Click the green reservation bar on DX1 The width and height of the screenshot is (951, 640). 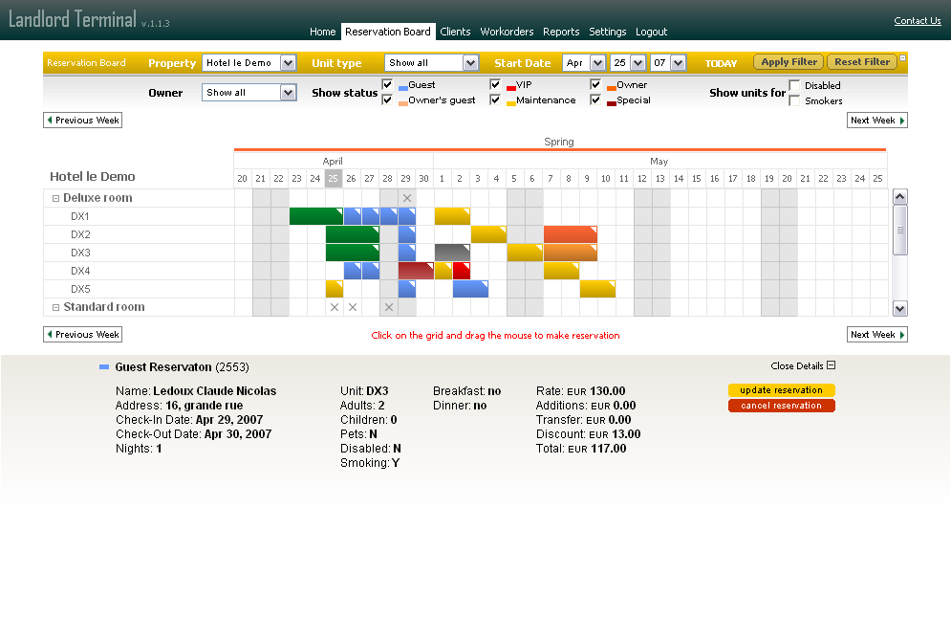pos(315,215)
